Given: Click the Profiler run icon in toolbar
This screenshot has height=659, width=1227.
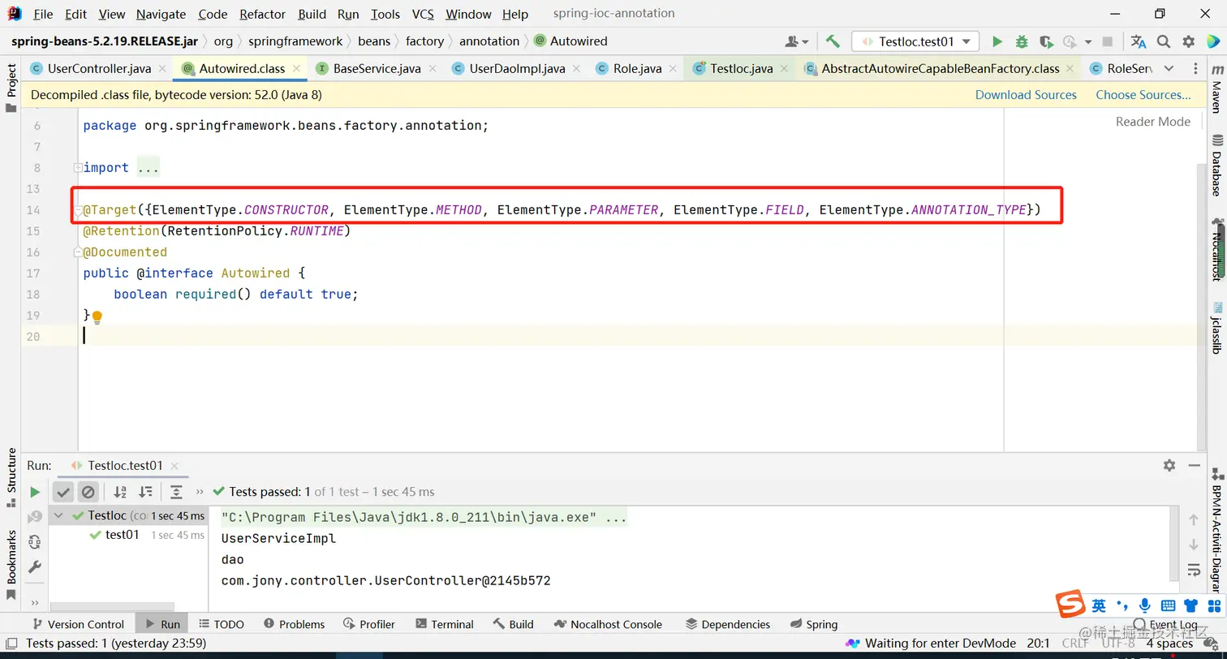Looking at the screenshot, I should [1069, 41].
